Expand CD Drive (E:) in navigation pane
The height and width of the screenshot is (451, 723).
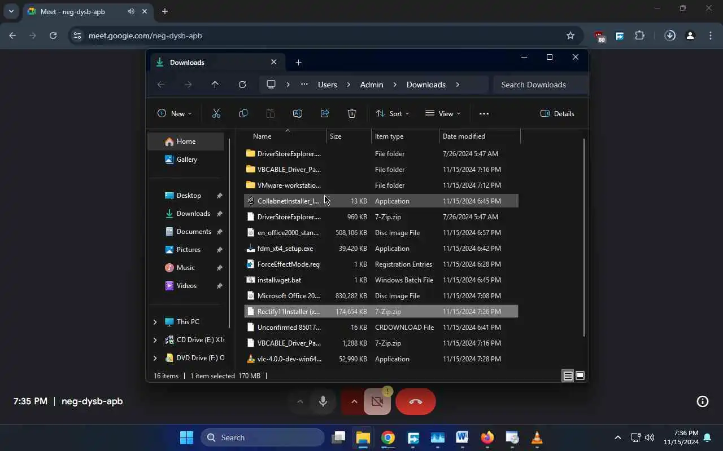click(x=155, y=340)
